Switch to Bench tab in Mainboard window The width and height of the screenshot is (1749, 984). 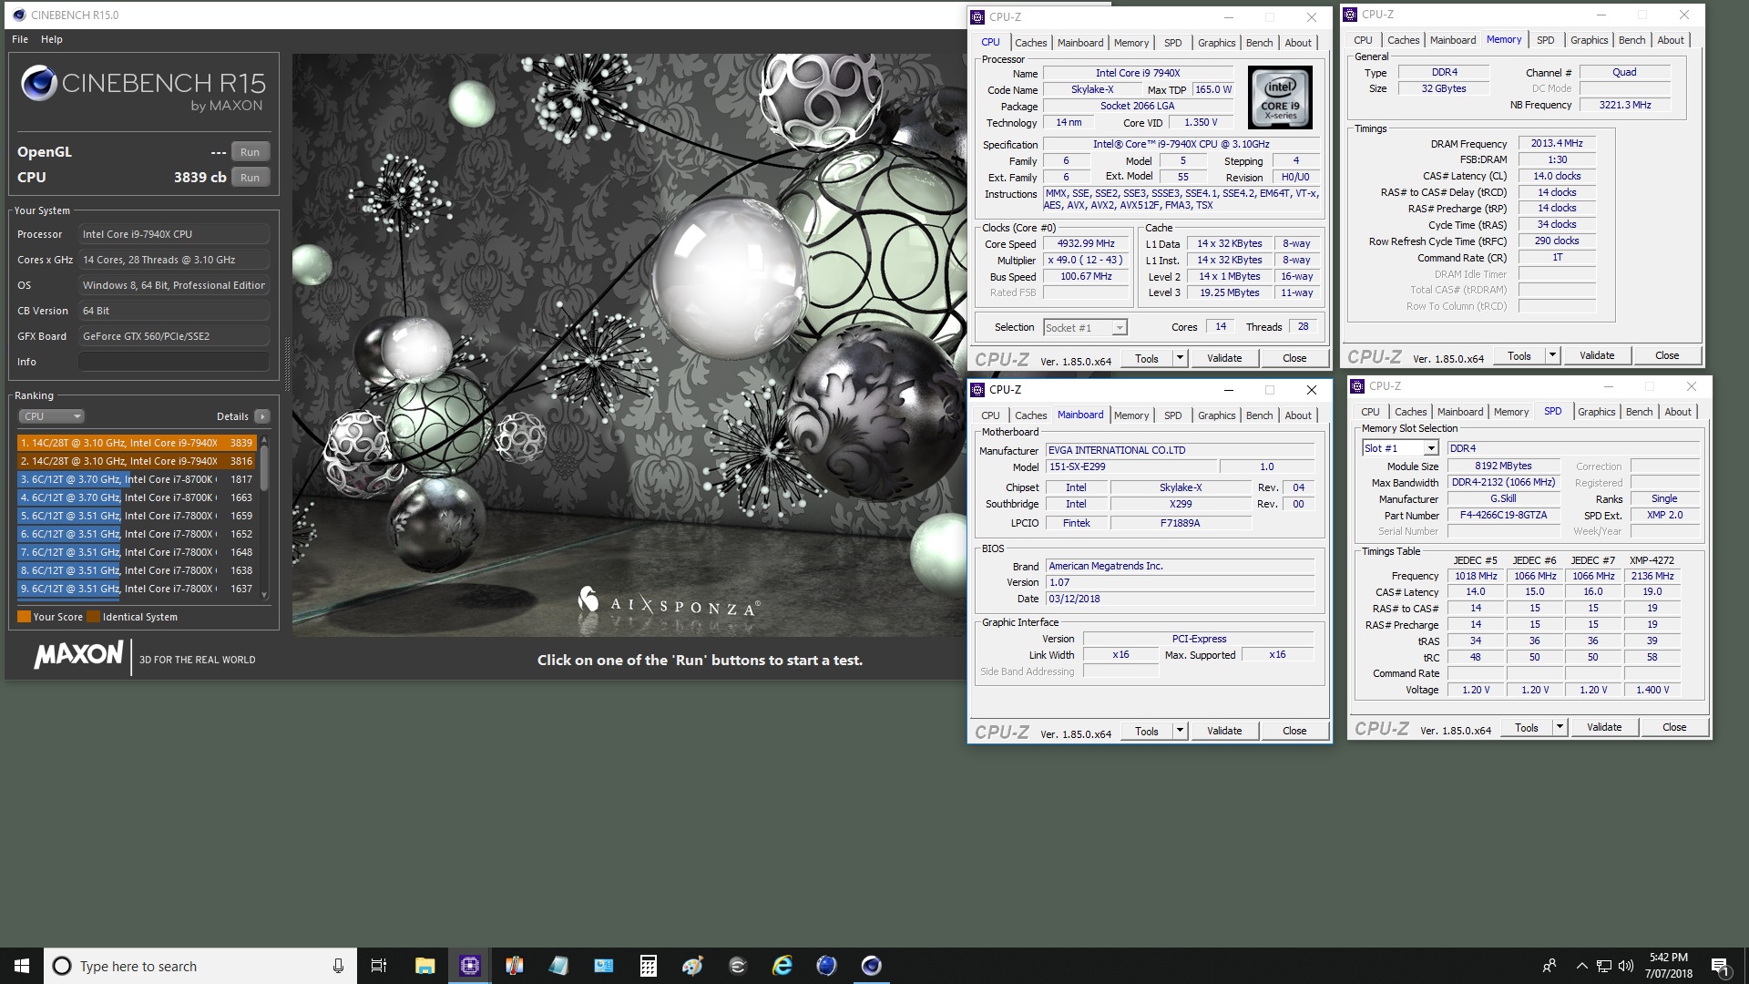click(1259, 415)
